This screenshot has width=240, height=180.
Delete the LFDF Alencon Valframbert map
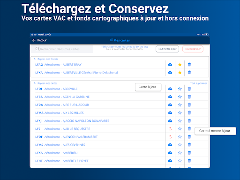pos(189,137)
